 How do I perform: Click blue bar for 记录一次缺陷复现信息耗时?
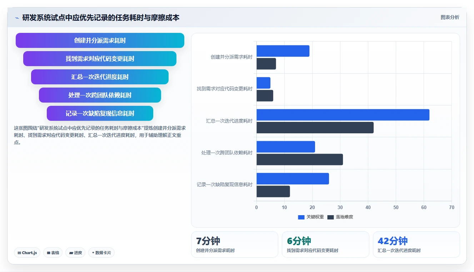click(293, 179)
